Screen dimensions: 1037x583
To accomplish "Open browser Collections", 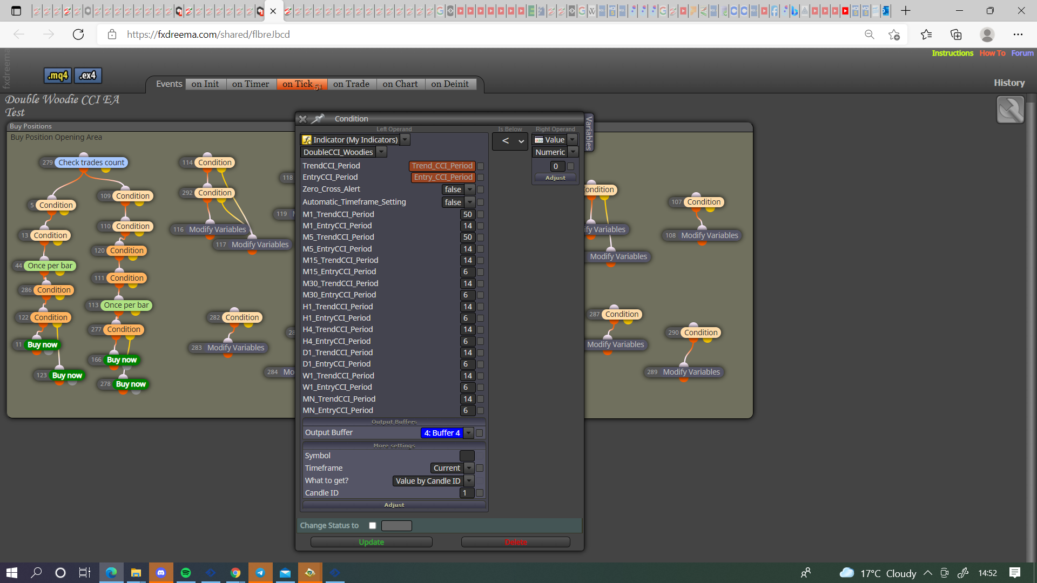I will pos(956,35).
